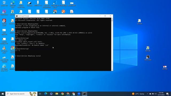The width and height of the screenshot is (171, 96).
Task: Select the Chrome icon in second desktop row
Action: [55, 11]
